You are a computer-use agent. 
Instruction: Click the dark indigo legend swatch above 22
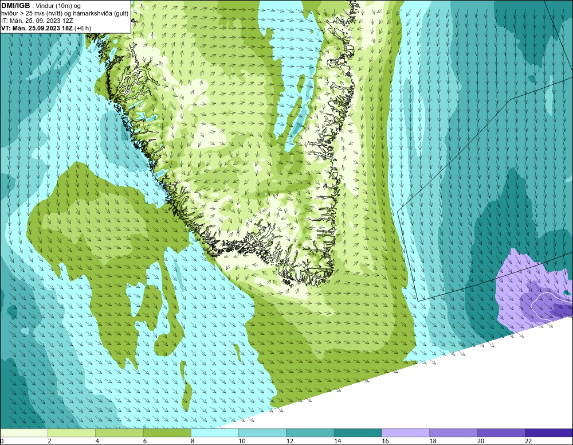(x=548, y=433)
